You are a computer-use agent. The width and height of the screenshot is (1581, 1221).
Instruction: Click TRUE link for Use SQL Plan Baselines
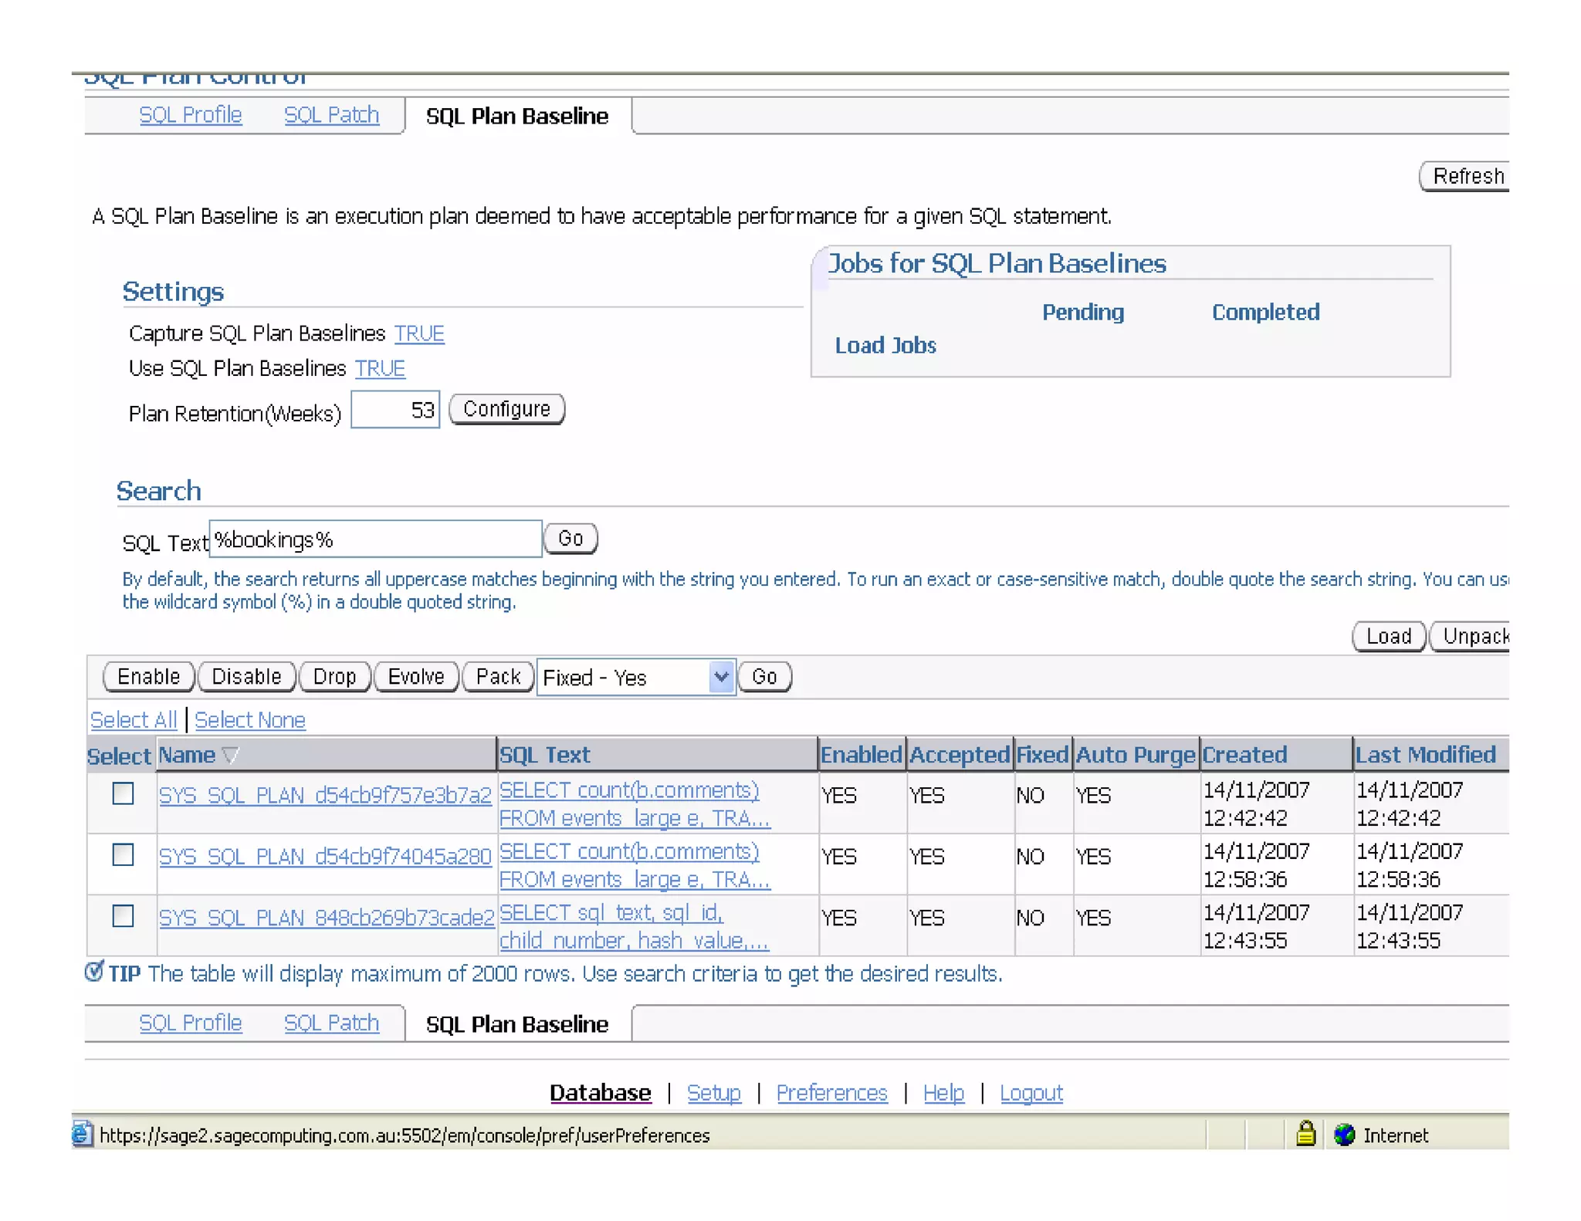point(380,368)
